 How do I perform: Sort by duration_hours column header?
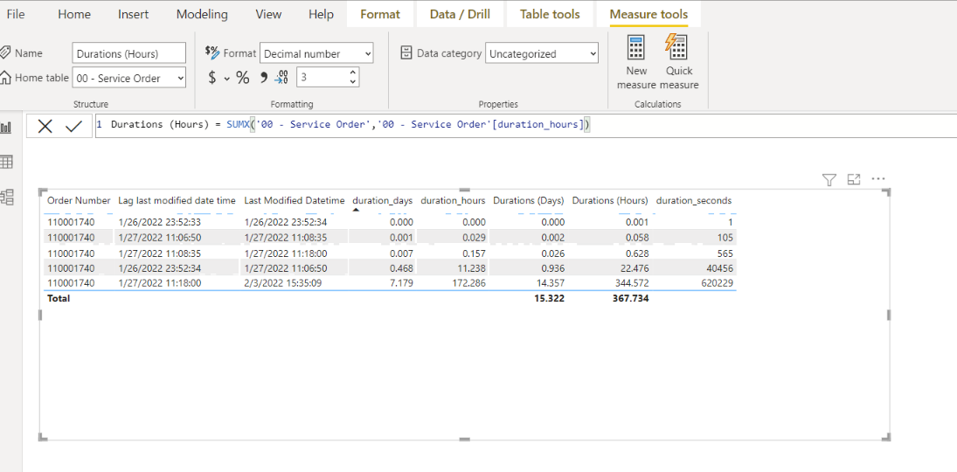pyautogui.click(x=453, y=200)
